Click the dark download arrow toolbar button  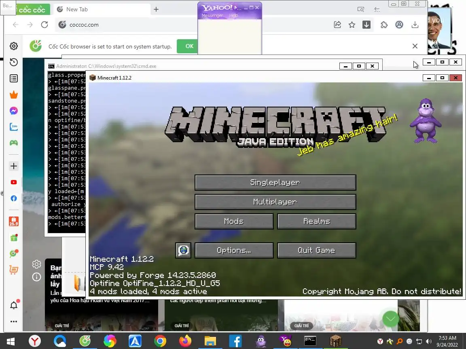[x=366, y=25]
